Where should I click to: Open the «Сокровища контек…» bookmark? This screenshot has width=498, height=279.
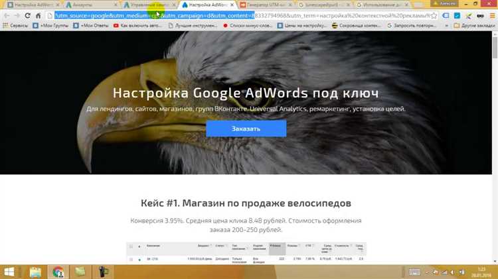coord(356,26)
